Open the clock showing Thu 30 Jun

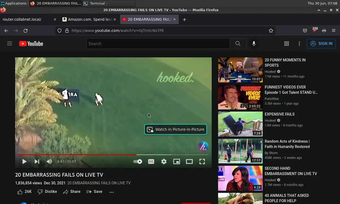[x=322, y=3]
